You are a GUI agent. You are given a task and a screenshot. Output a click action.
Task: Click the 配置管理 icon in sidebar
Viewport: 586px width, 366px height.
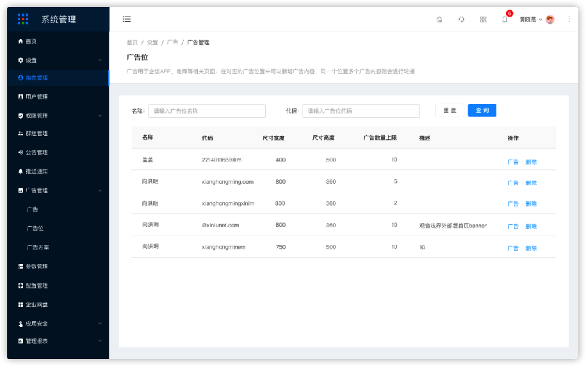[x=20, y=286]
